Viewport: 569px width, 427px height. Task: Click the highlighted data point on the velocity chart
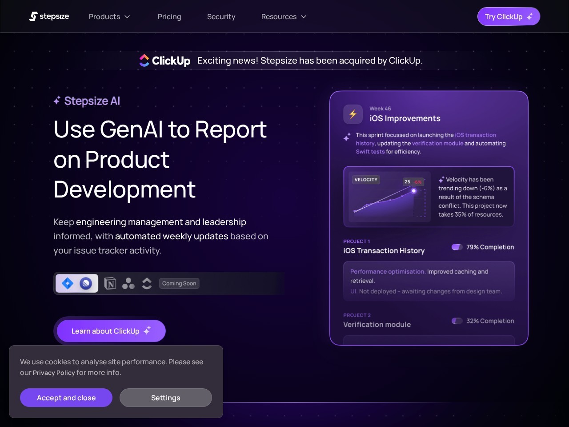point(414,191)
